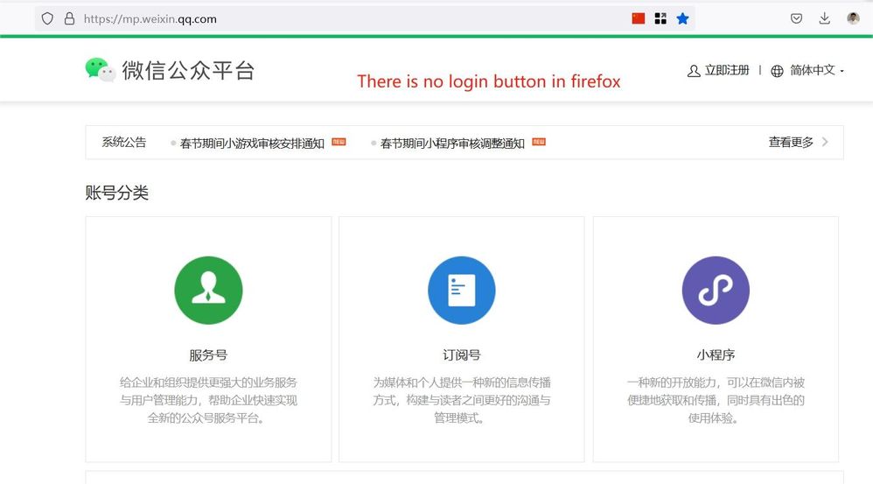
Task: Open the Firefox account avatar
Action: pos(853,18)
